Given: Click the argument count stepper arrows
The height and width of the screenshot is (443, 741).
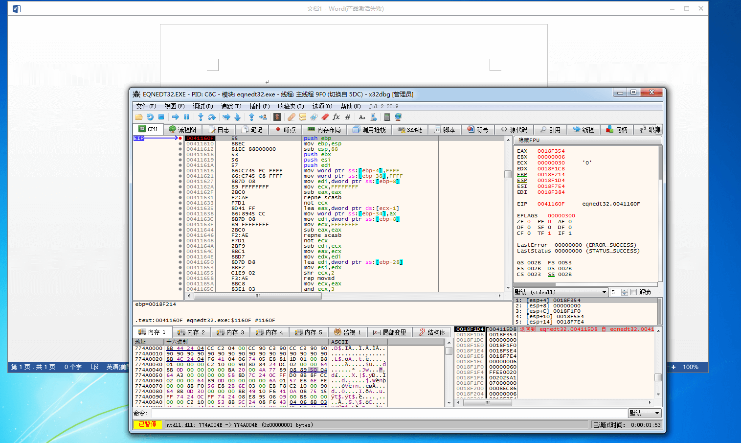Looking at the screenshot, I should pyautogui.click(x=624, y=292).
